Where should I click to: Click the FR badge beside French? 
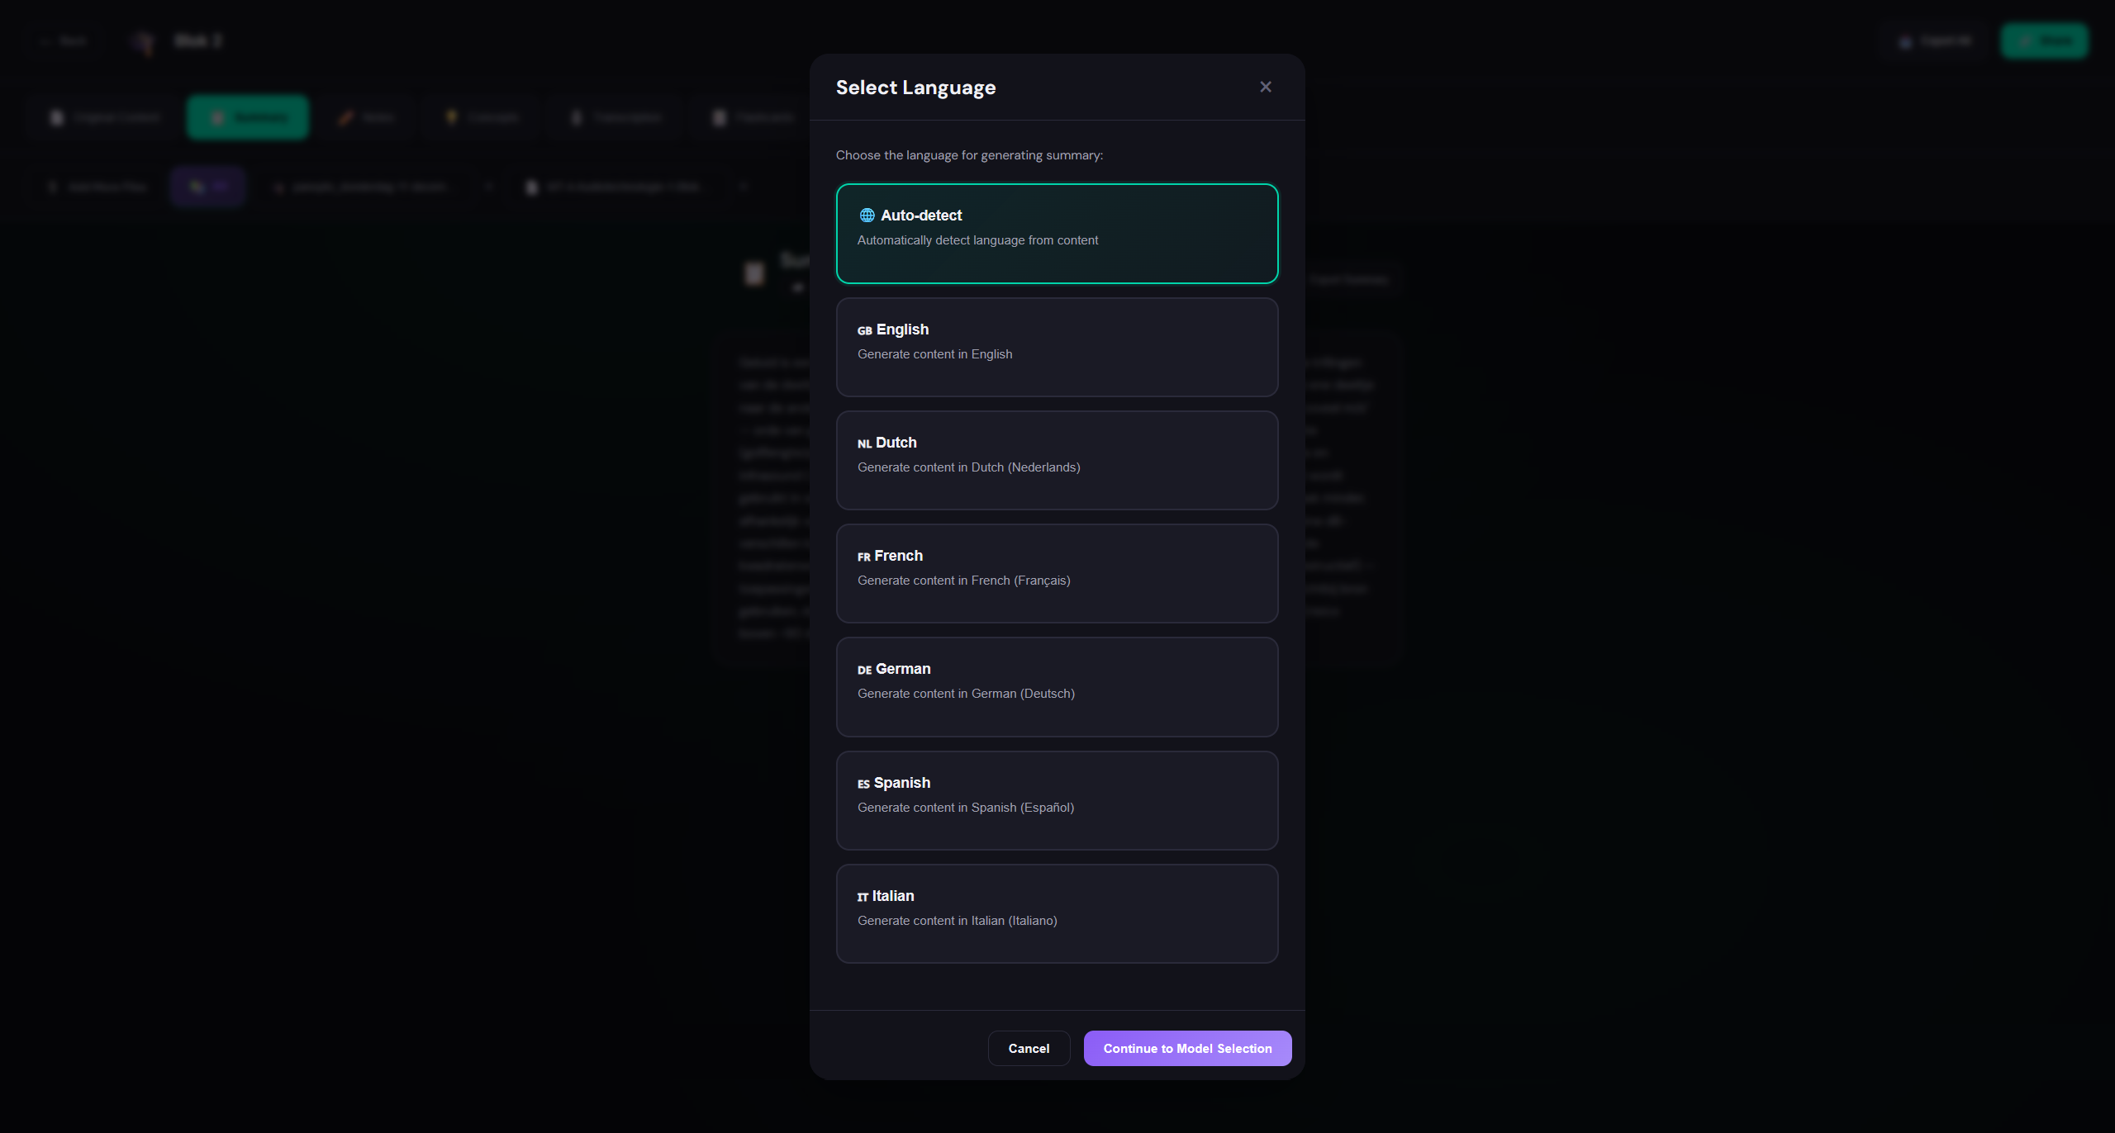[863, 556]
